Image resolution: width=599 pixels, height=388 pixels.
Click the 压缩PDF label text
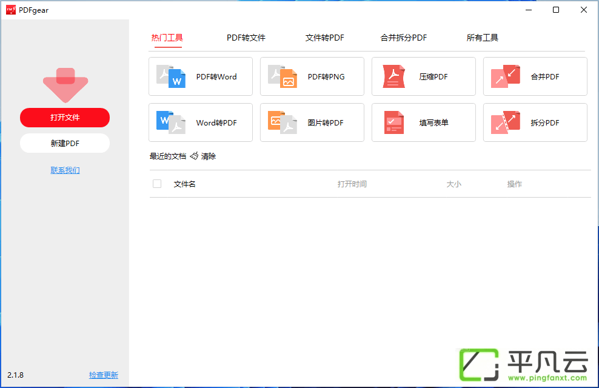(433, 77)
